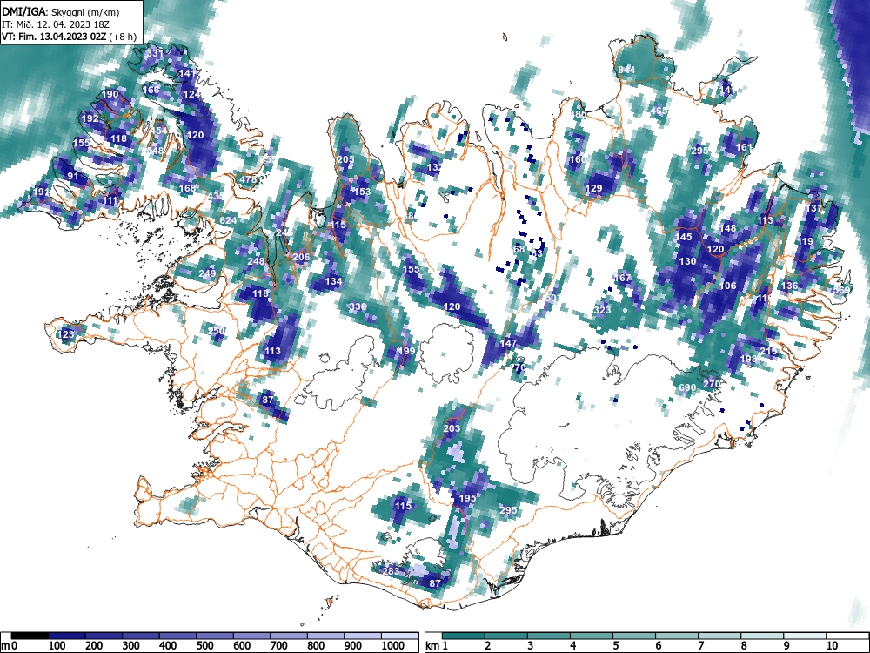The height and width of the screenshot is (653, 870).
Task: Click the visibility value '137' on the map
Action: pos(813,208)
